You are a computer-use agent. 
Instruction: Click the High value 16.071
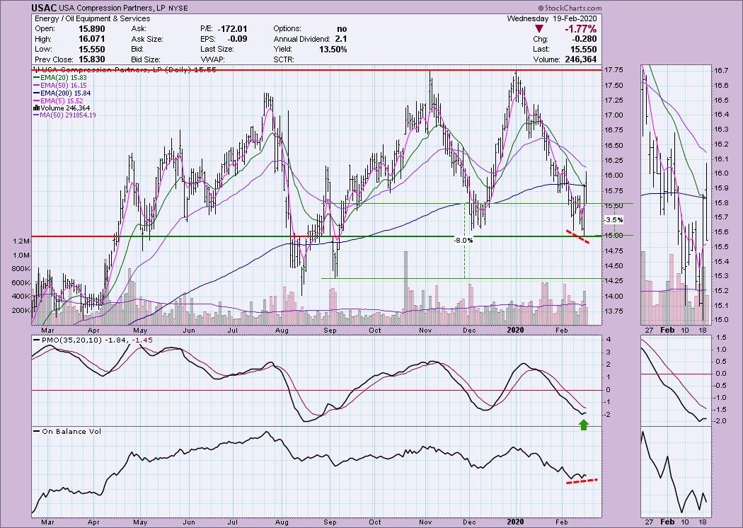click(91, 39)
